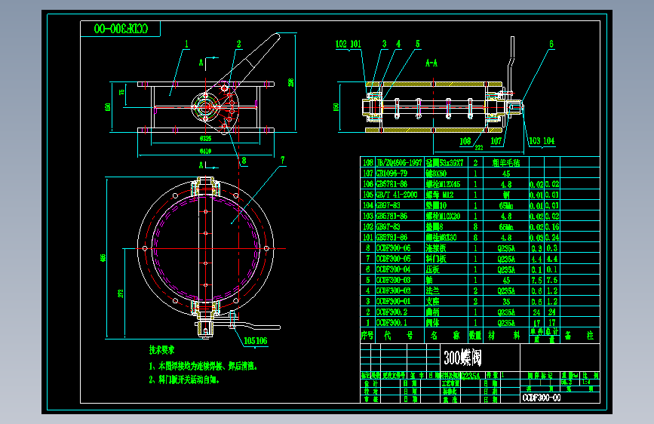Viewport: 654px width, 424px height.
Task: Click part name "法兰" in row 4
Action: point(432,291)
